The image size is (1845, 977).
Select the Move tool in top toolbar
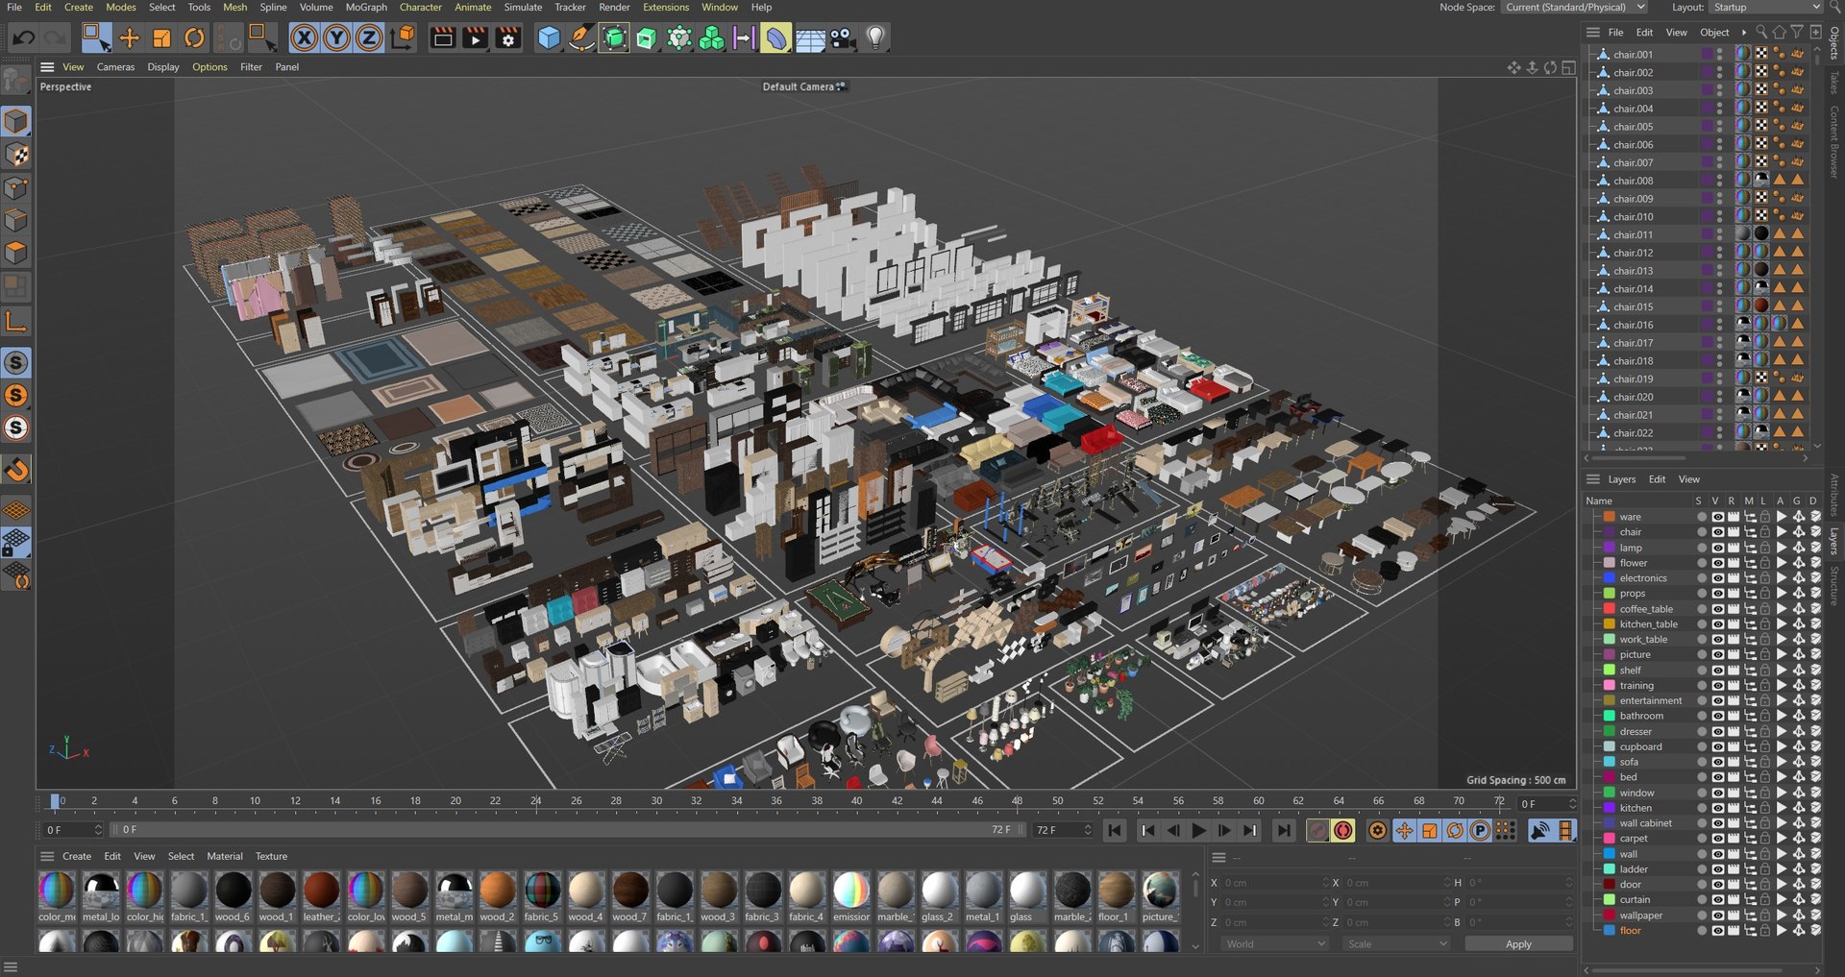tap(129, 38)
